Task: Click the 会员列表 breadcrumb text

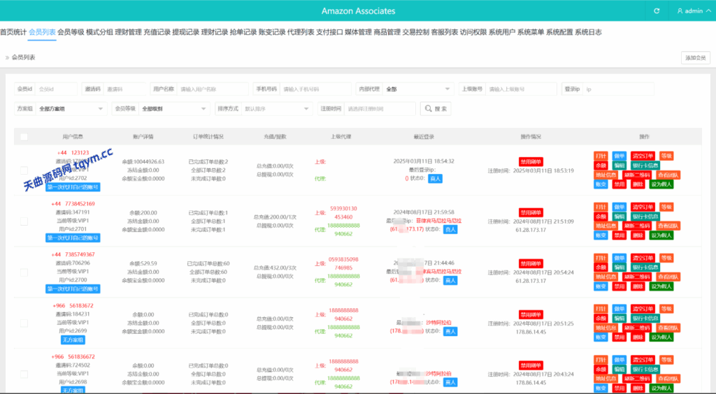Action: [23, 57]
